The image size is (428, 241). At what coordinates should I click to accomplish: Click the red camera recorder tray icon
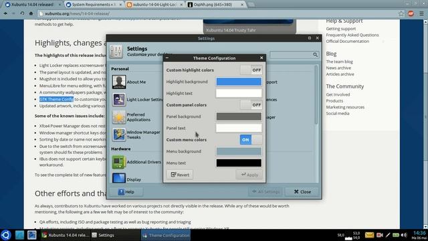(x=379, y=235)
